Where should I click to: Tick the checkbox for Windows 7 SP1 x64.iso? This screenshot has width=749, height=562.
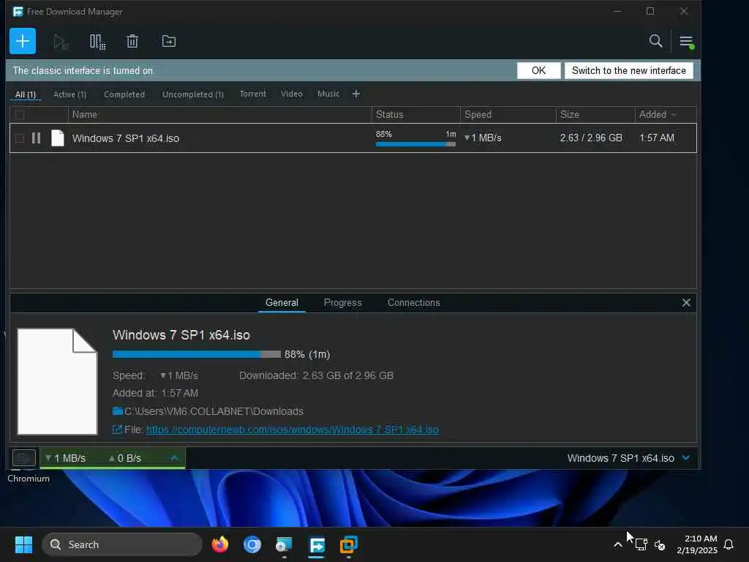pyautogui.click(x=20, y=138)
